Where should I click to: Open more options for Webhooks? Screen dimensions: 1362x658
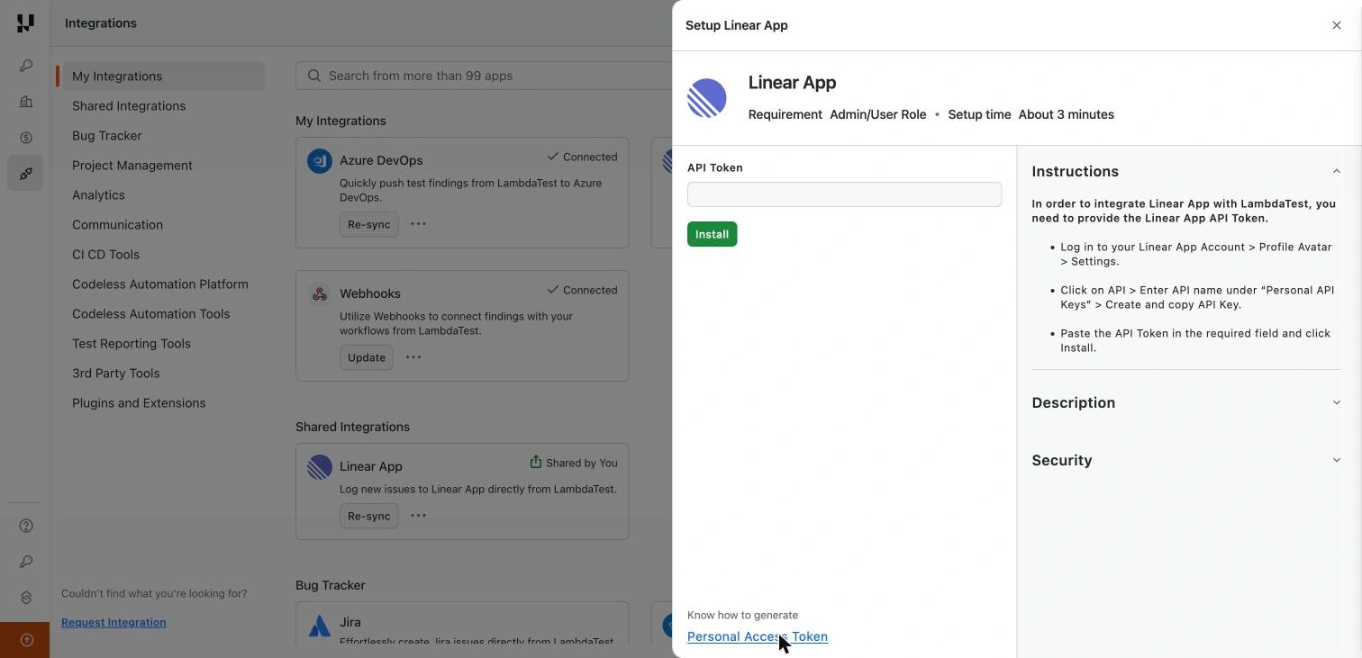tap(413, 357)
